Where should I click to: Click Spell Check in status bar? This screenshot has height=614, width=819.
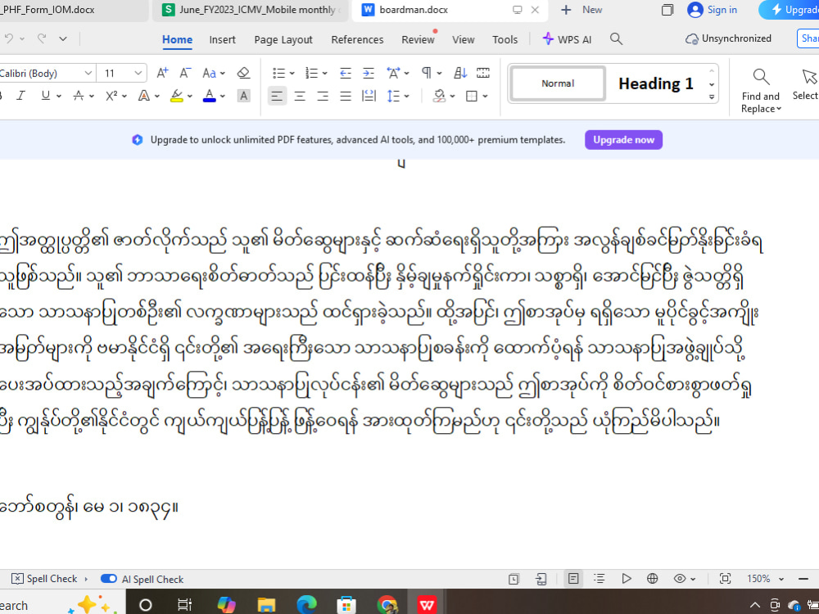click(44, 579)
